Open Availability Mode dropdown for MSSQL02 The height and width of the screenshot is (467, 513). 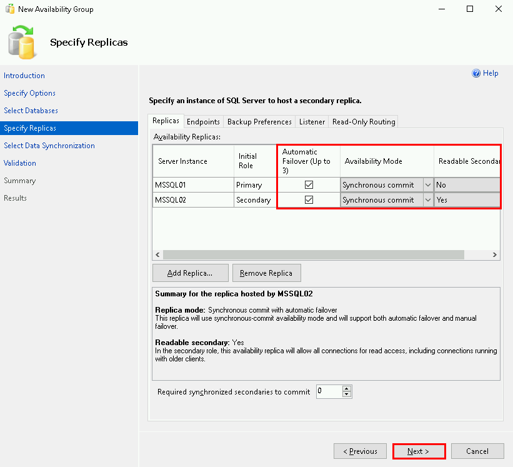tap(427, 200)
